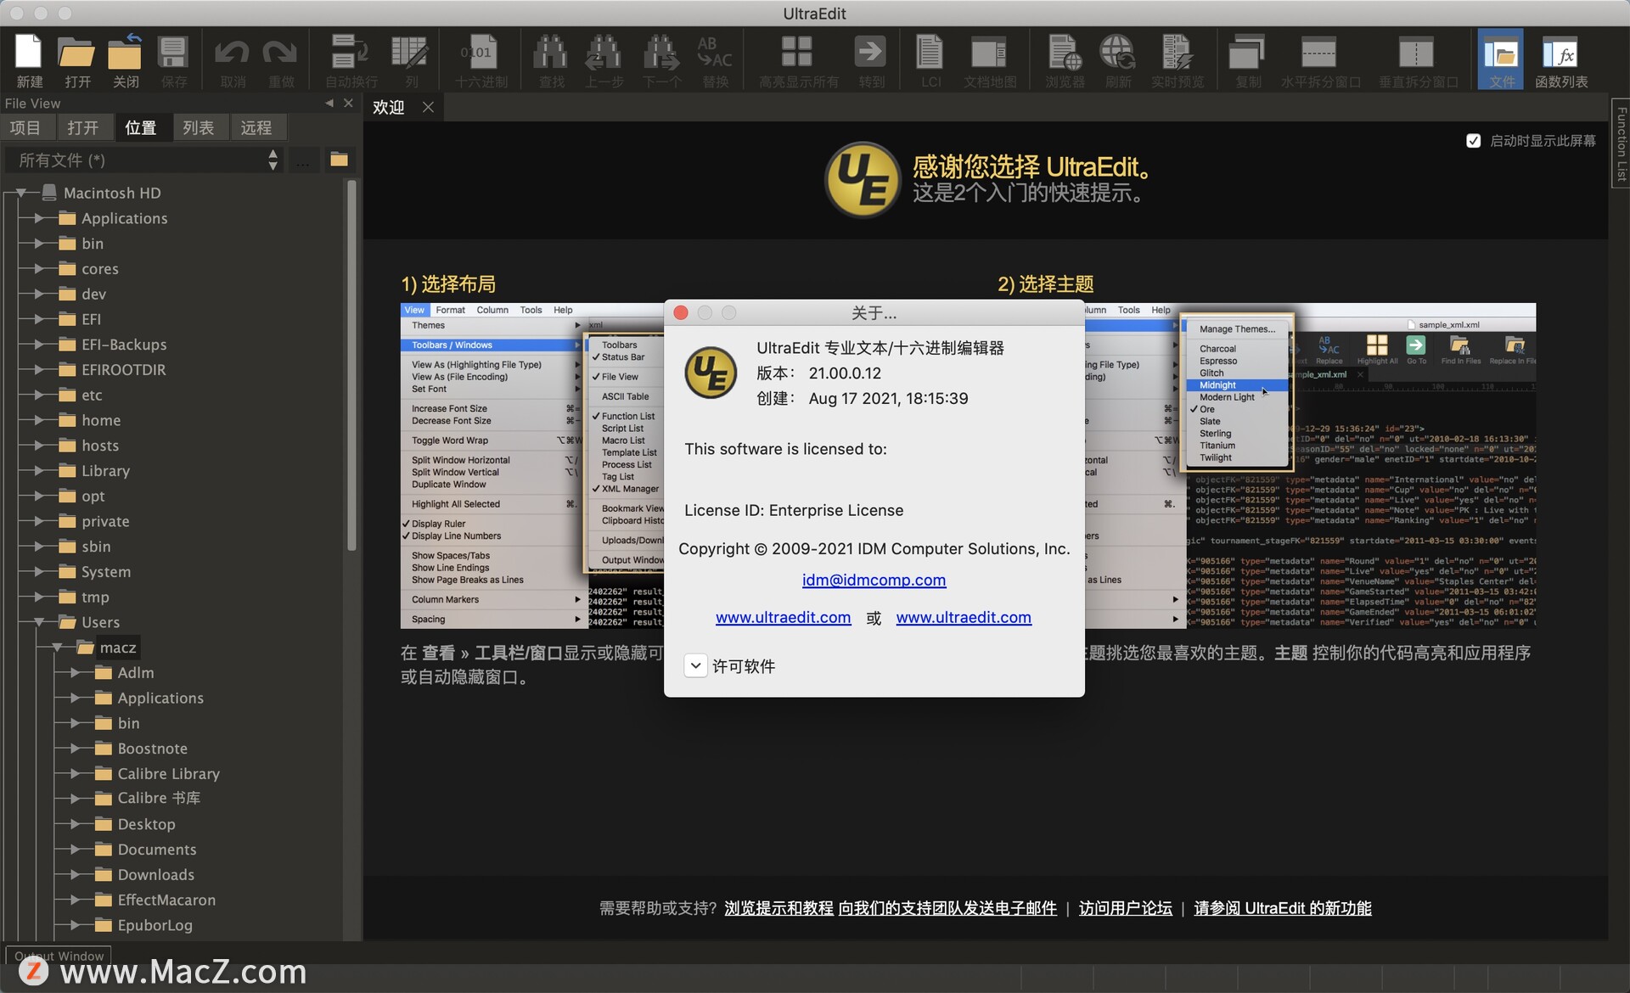Close the 关于 dialog with red button
The height and width of the screenshot is (993, 1630).
[681, 313]
